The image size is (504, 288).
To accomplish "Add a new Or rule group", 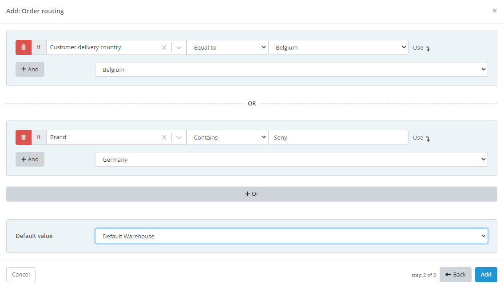I will 252,194.
